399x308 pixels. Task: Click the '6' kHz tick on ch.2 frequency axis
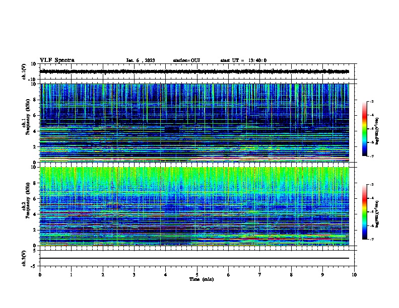(35, 198)
